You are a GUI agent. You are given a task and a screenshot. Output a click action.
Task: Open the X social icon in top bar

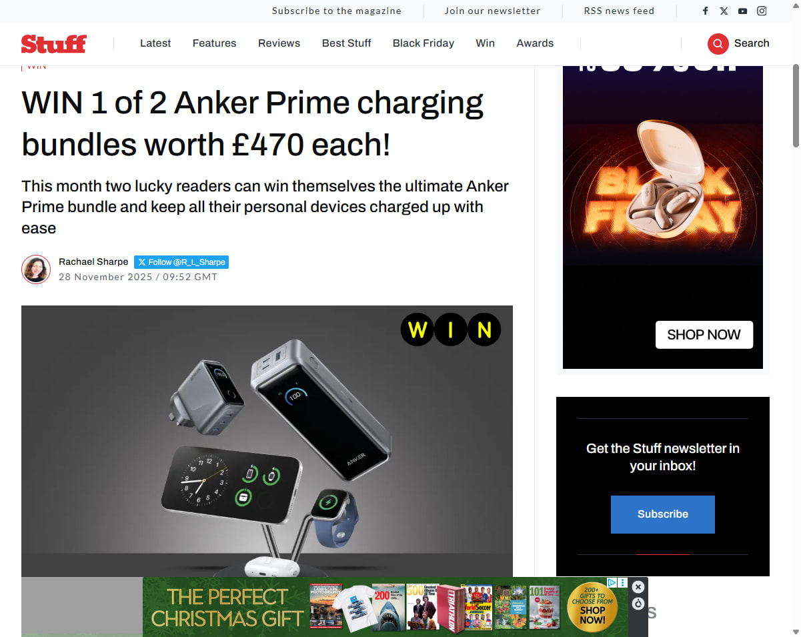724,11
